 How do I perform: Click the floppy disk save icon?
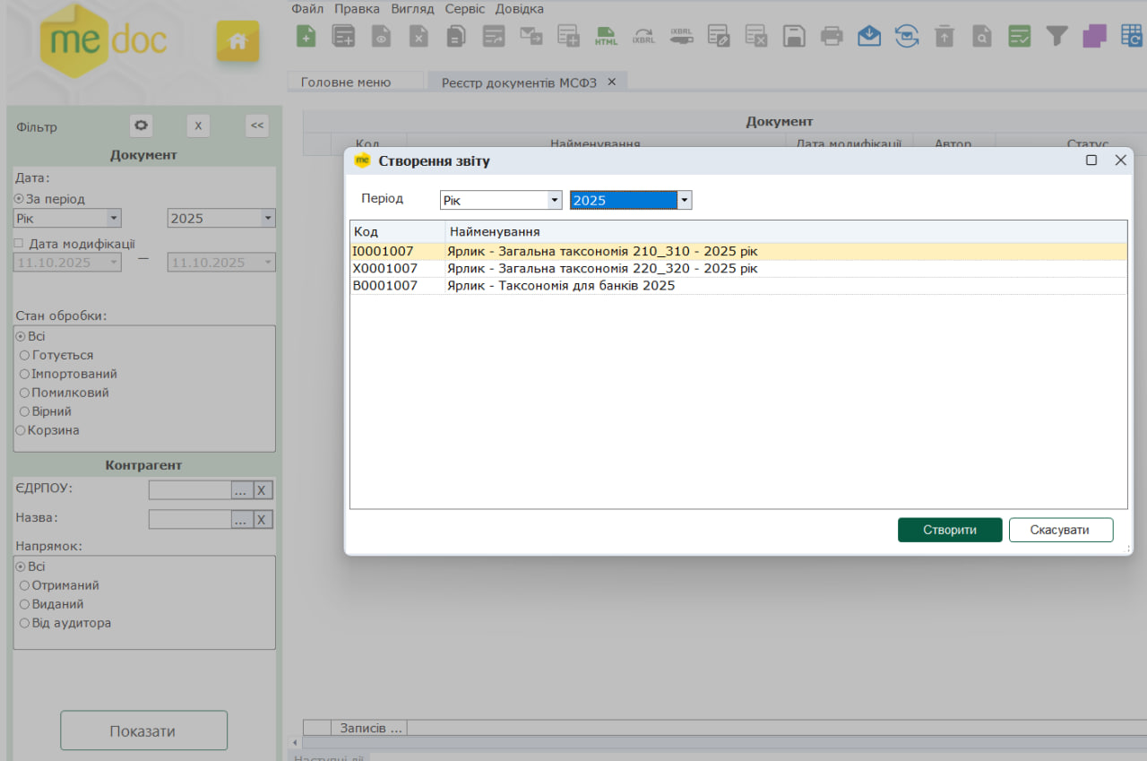pyautogui.click(x=794, y=36)
